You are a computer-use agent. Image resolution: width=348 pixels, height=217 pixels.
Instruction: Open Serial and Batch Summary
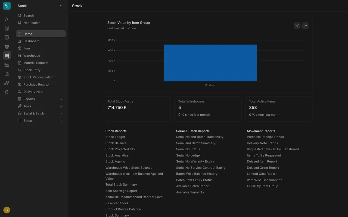point(196,143)
